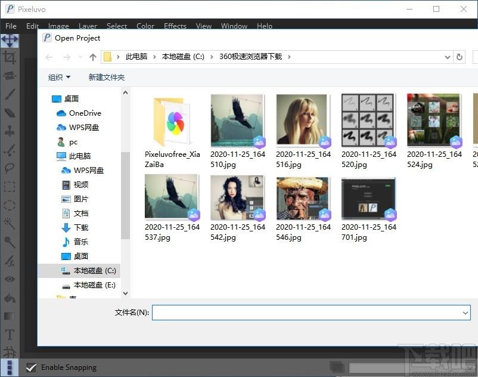Select the Pixeluvofree_XiaZaiBa folder
This screenshot has height=377, width=478.
pos(172,132)
